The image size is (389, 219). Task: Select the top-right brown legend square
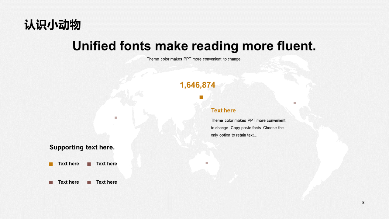coord(89,164)
